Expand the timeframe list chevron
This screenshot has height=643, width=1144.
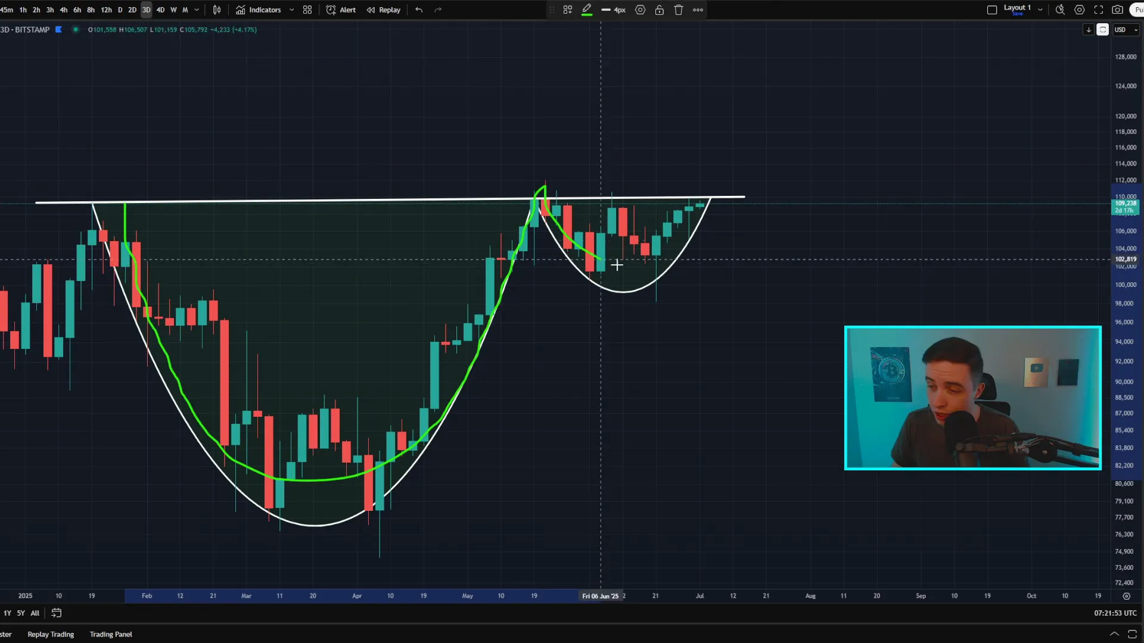click(197, 10)
